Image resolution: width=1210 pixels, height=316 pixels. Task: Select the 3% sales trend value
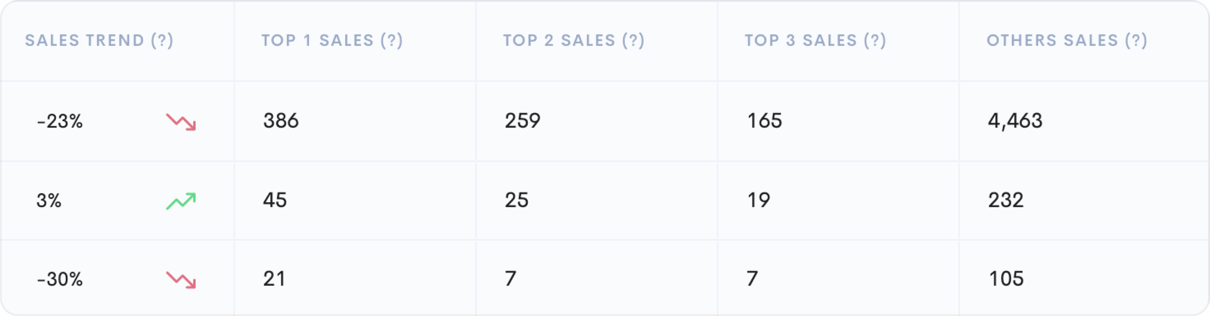(x=49, y=201)
